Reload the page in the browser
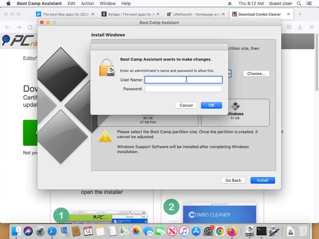This screenshot has width=319, height=239. point(30,27)
